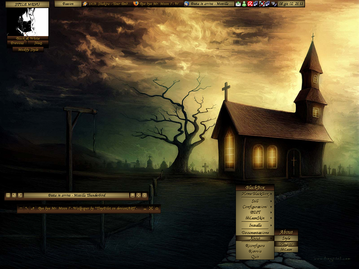Viewport: 359px width, 269px height.
Task: Click the clock showing 08 gio 02 21:13
Action: 291,4
